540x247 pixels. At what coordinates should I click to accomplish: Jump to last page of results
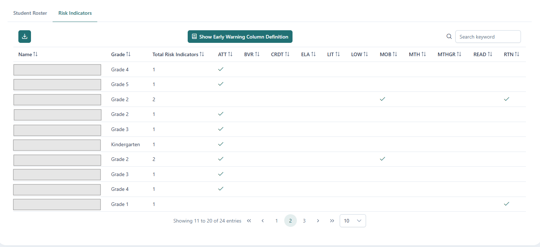click(x=332, y=221)
